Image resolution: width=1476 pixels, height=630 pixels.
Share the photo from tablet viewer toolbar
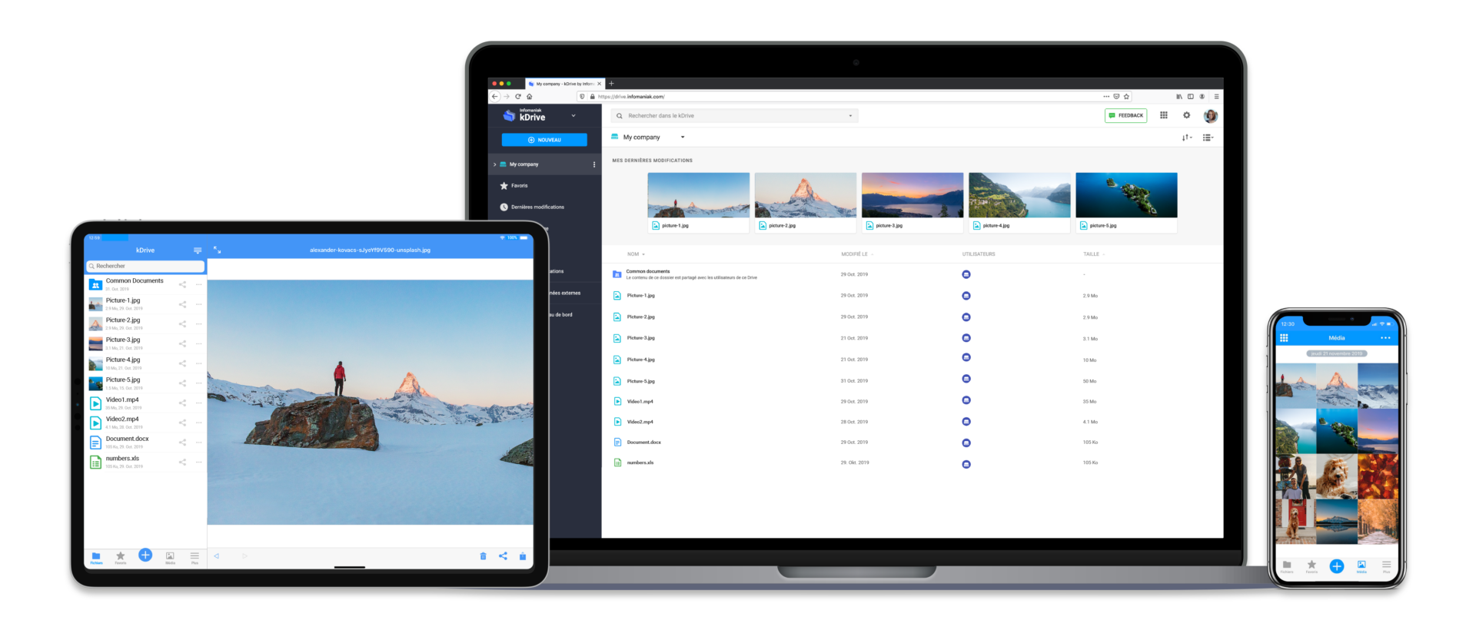[503, 556]
